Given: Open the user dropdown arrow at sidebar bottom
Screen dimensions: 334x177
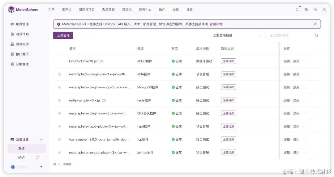Looking at the screenshot, I should [x=41, y=167].
